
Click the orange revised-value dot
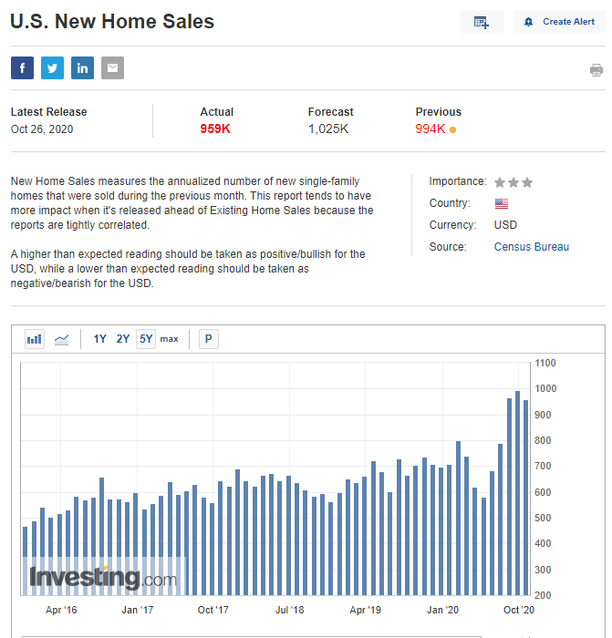453,129
